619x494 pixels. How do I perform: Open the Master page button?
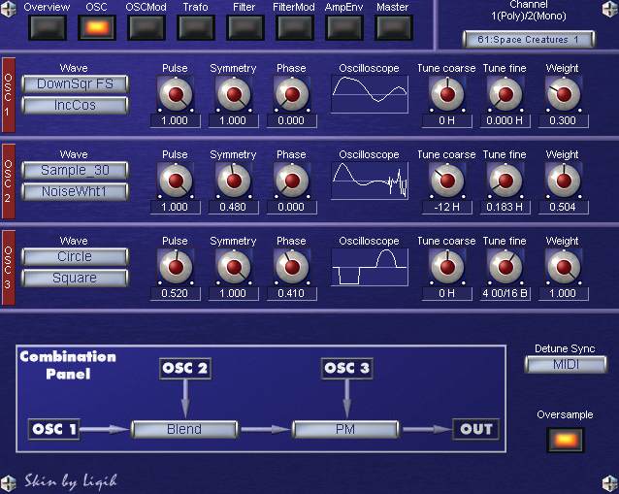[x=393, y=27]
